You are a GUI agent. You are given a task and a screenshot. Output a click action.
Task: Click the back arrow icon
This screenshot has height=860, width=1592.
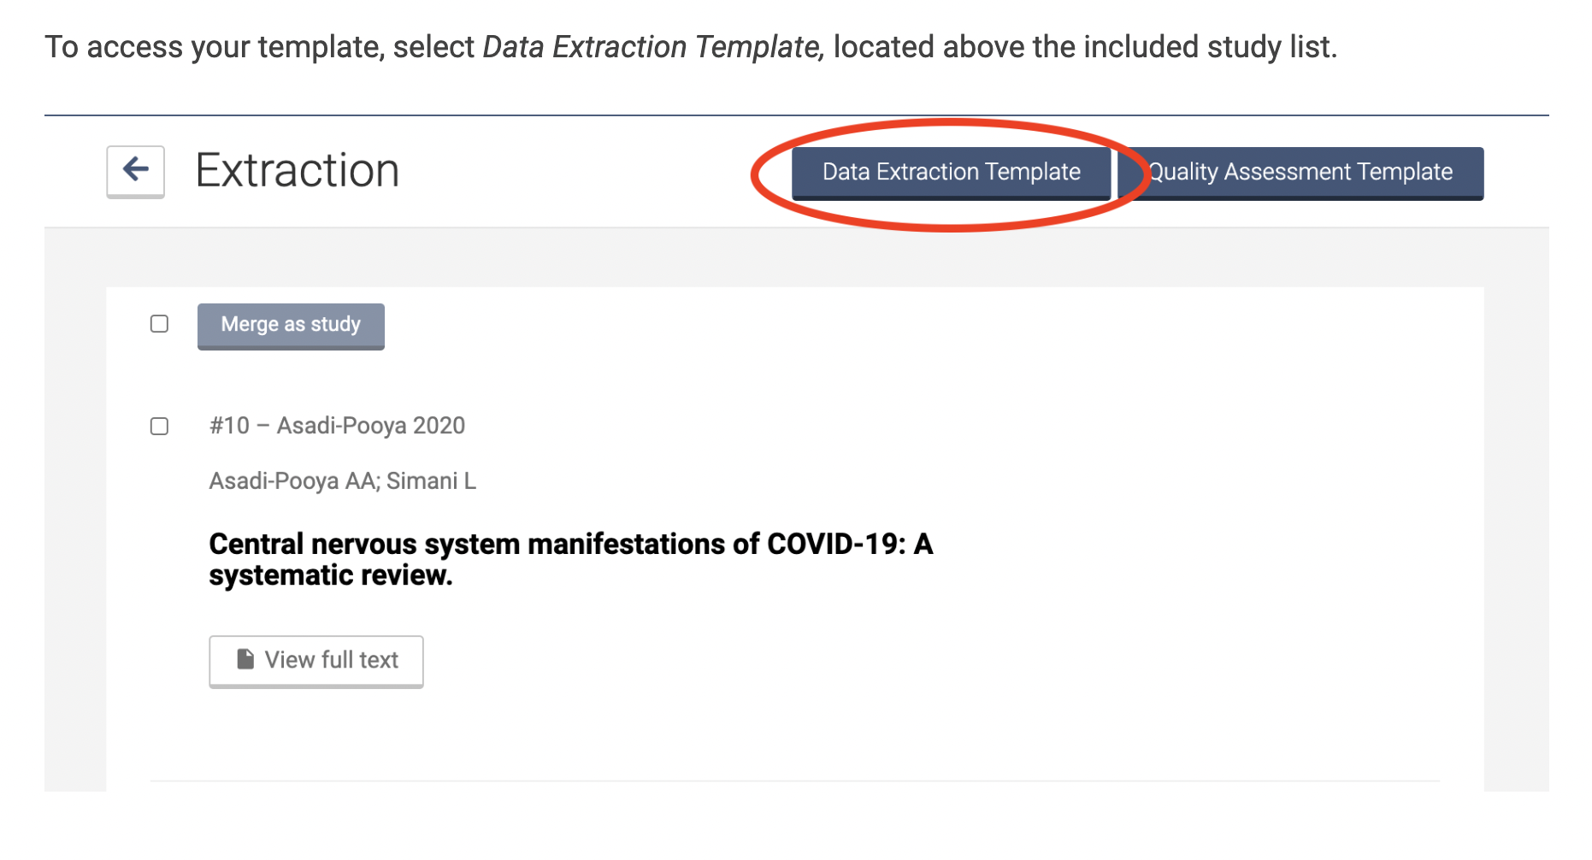pyautogui.click(x=135, y=170)
